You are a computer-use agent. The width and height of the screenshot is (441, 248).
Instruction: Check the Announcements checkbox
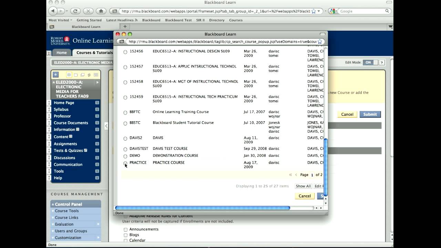point(125,229)
